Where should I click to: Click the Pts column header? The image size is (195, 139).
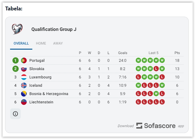point(177,53)
